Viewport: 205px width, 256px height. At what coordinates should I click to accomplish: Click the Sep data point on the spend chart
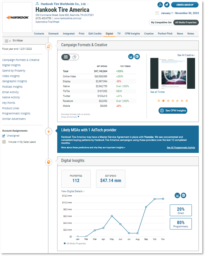[146, 207]
